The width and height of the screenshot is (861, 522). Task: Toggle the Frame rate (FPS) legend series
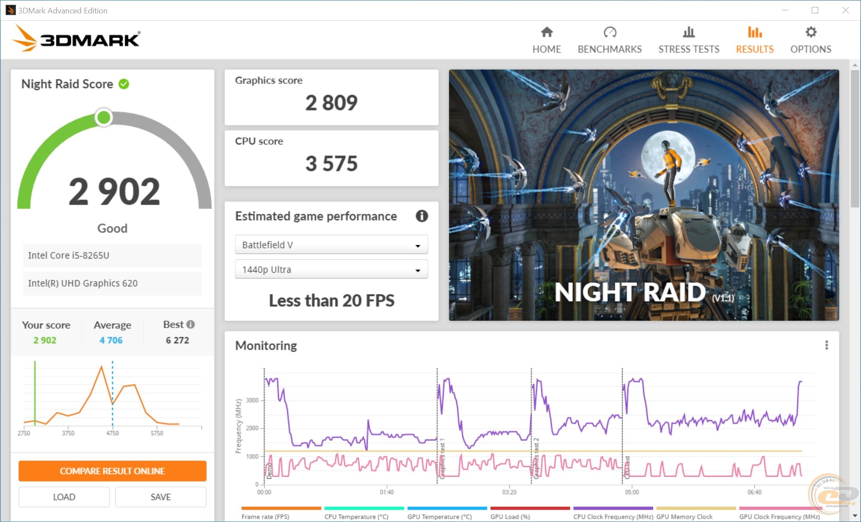pyautogui.click(x=265, y=516)
